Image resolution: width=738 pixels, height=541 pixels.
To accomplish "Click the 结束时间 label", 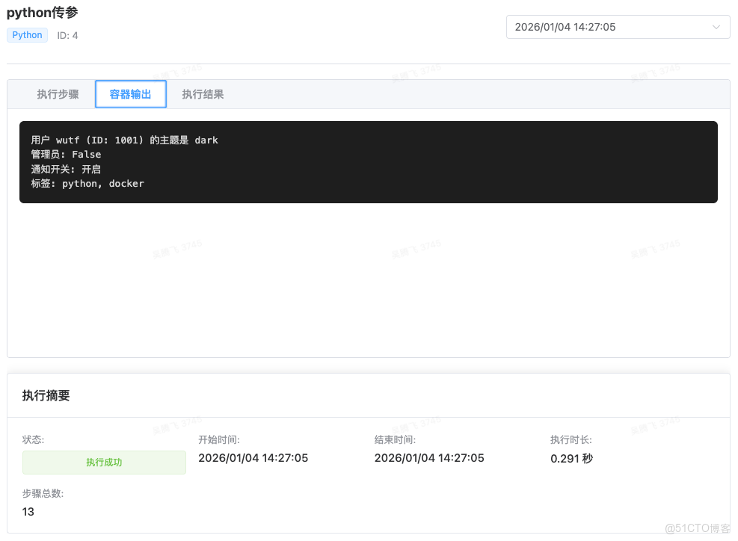I will (395, 440).
